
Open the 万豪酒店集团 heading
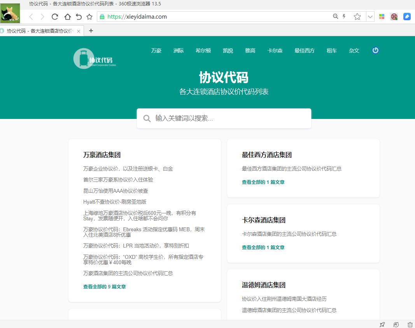[102, 155]
